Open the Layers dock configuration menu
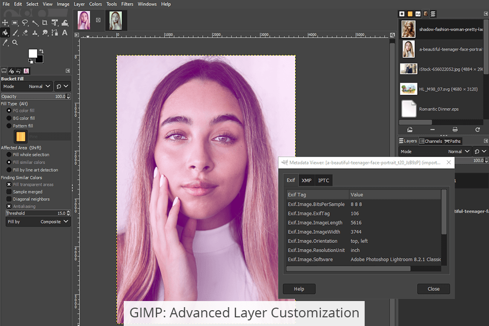 pos(486,141)
